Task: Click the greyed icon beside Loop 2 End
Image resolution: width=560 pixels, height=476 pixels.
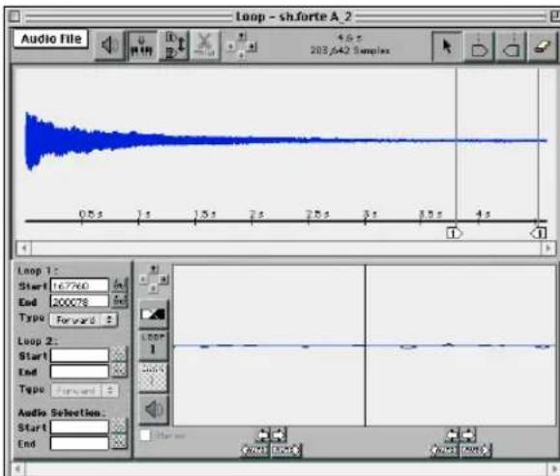Action: (119, 371)
